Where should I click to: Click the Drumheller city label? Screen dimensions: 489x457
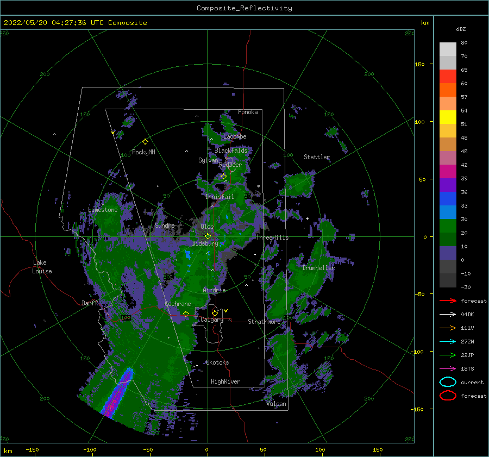(x=318, y=268)
